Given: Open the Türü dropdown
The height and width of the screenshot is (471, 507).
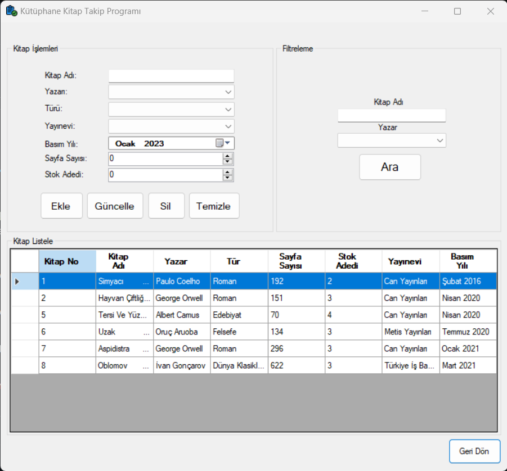Looking at the screenshot, I should coord(228,110).
